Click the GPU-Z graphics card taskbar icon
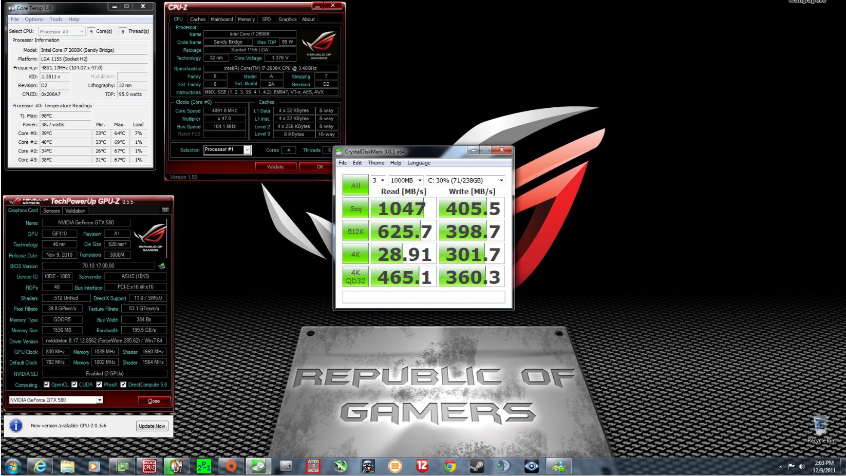 (122, 466)
